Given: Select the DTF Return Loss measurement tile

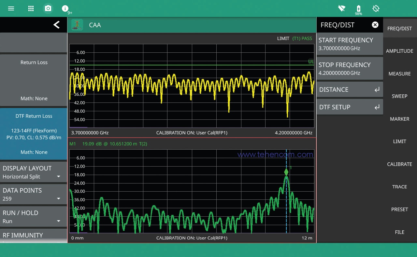Looking at the screenshot, I should click(34, 134).
